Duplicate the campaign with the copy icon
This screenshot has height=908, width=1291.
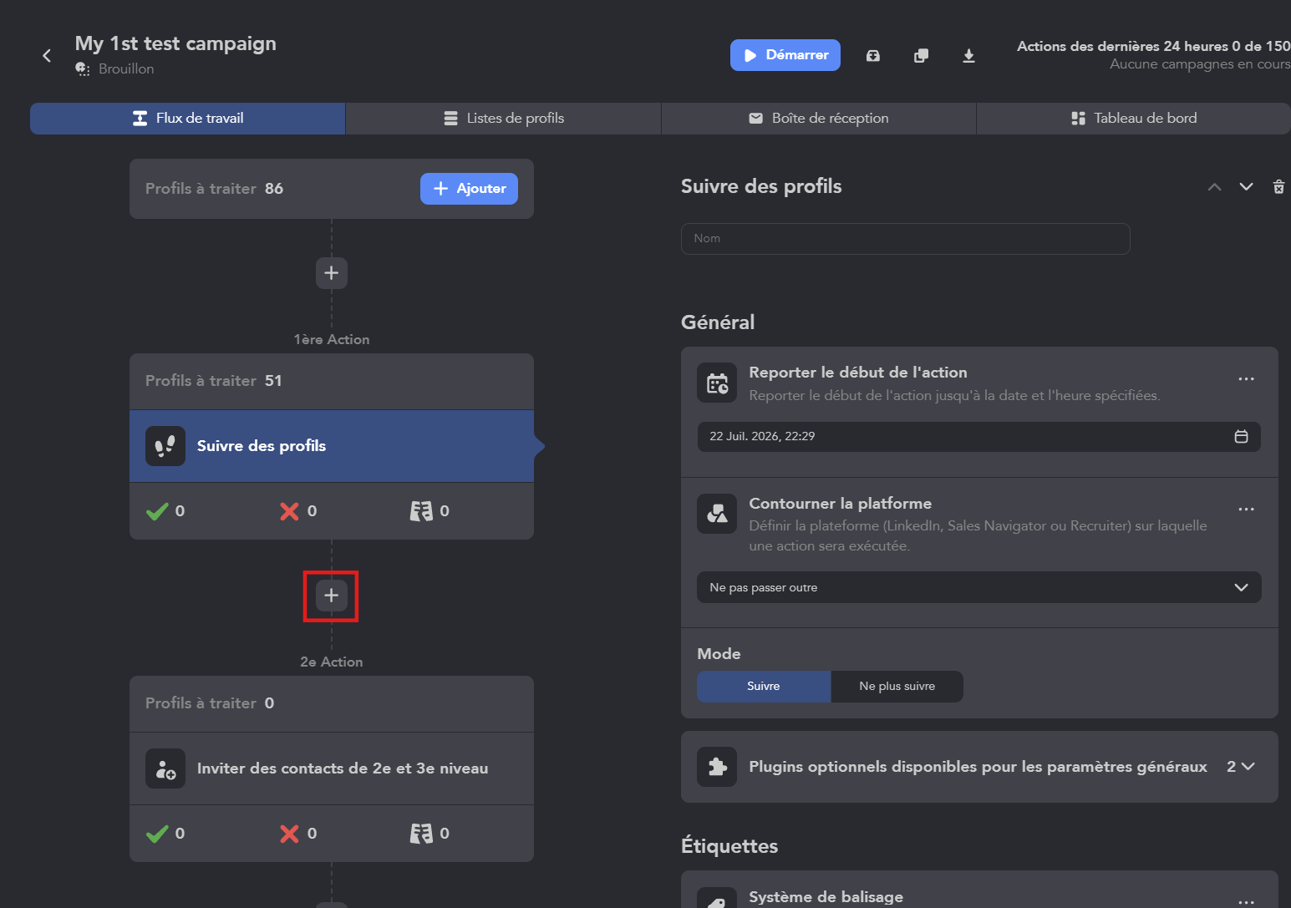(x=921, y=56)
